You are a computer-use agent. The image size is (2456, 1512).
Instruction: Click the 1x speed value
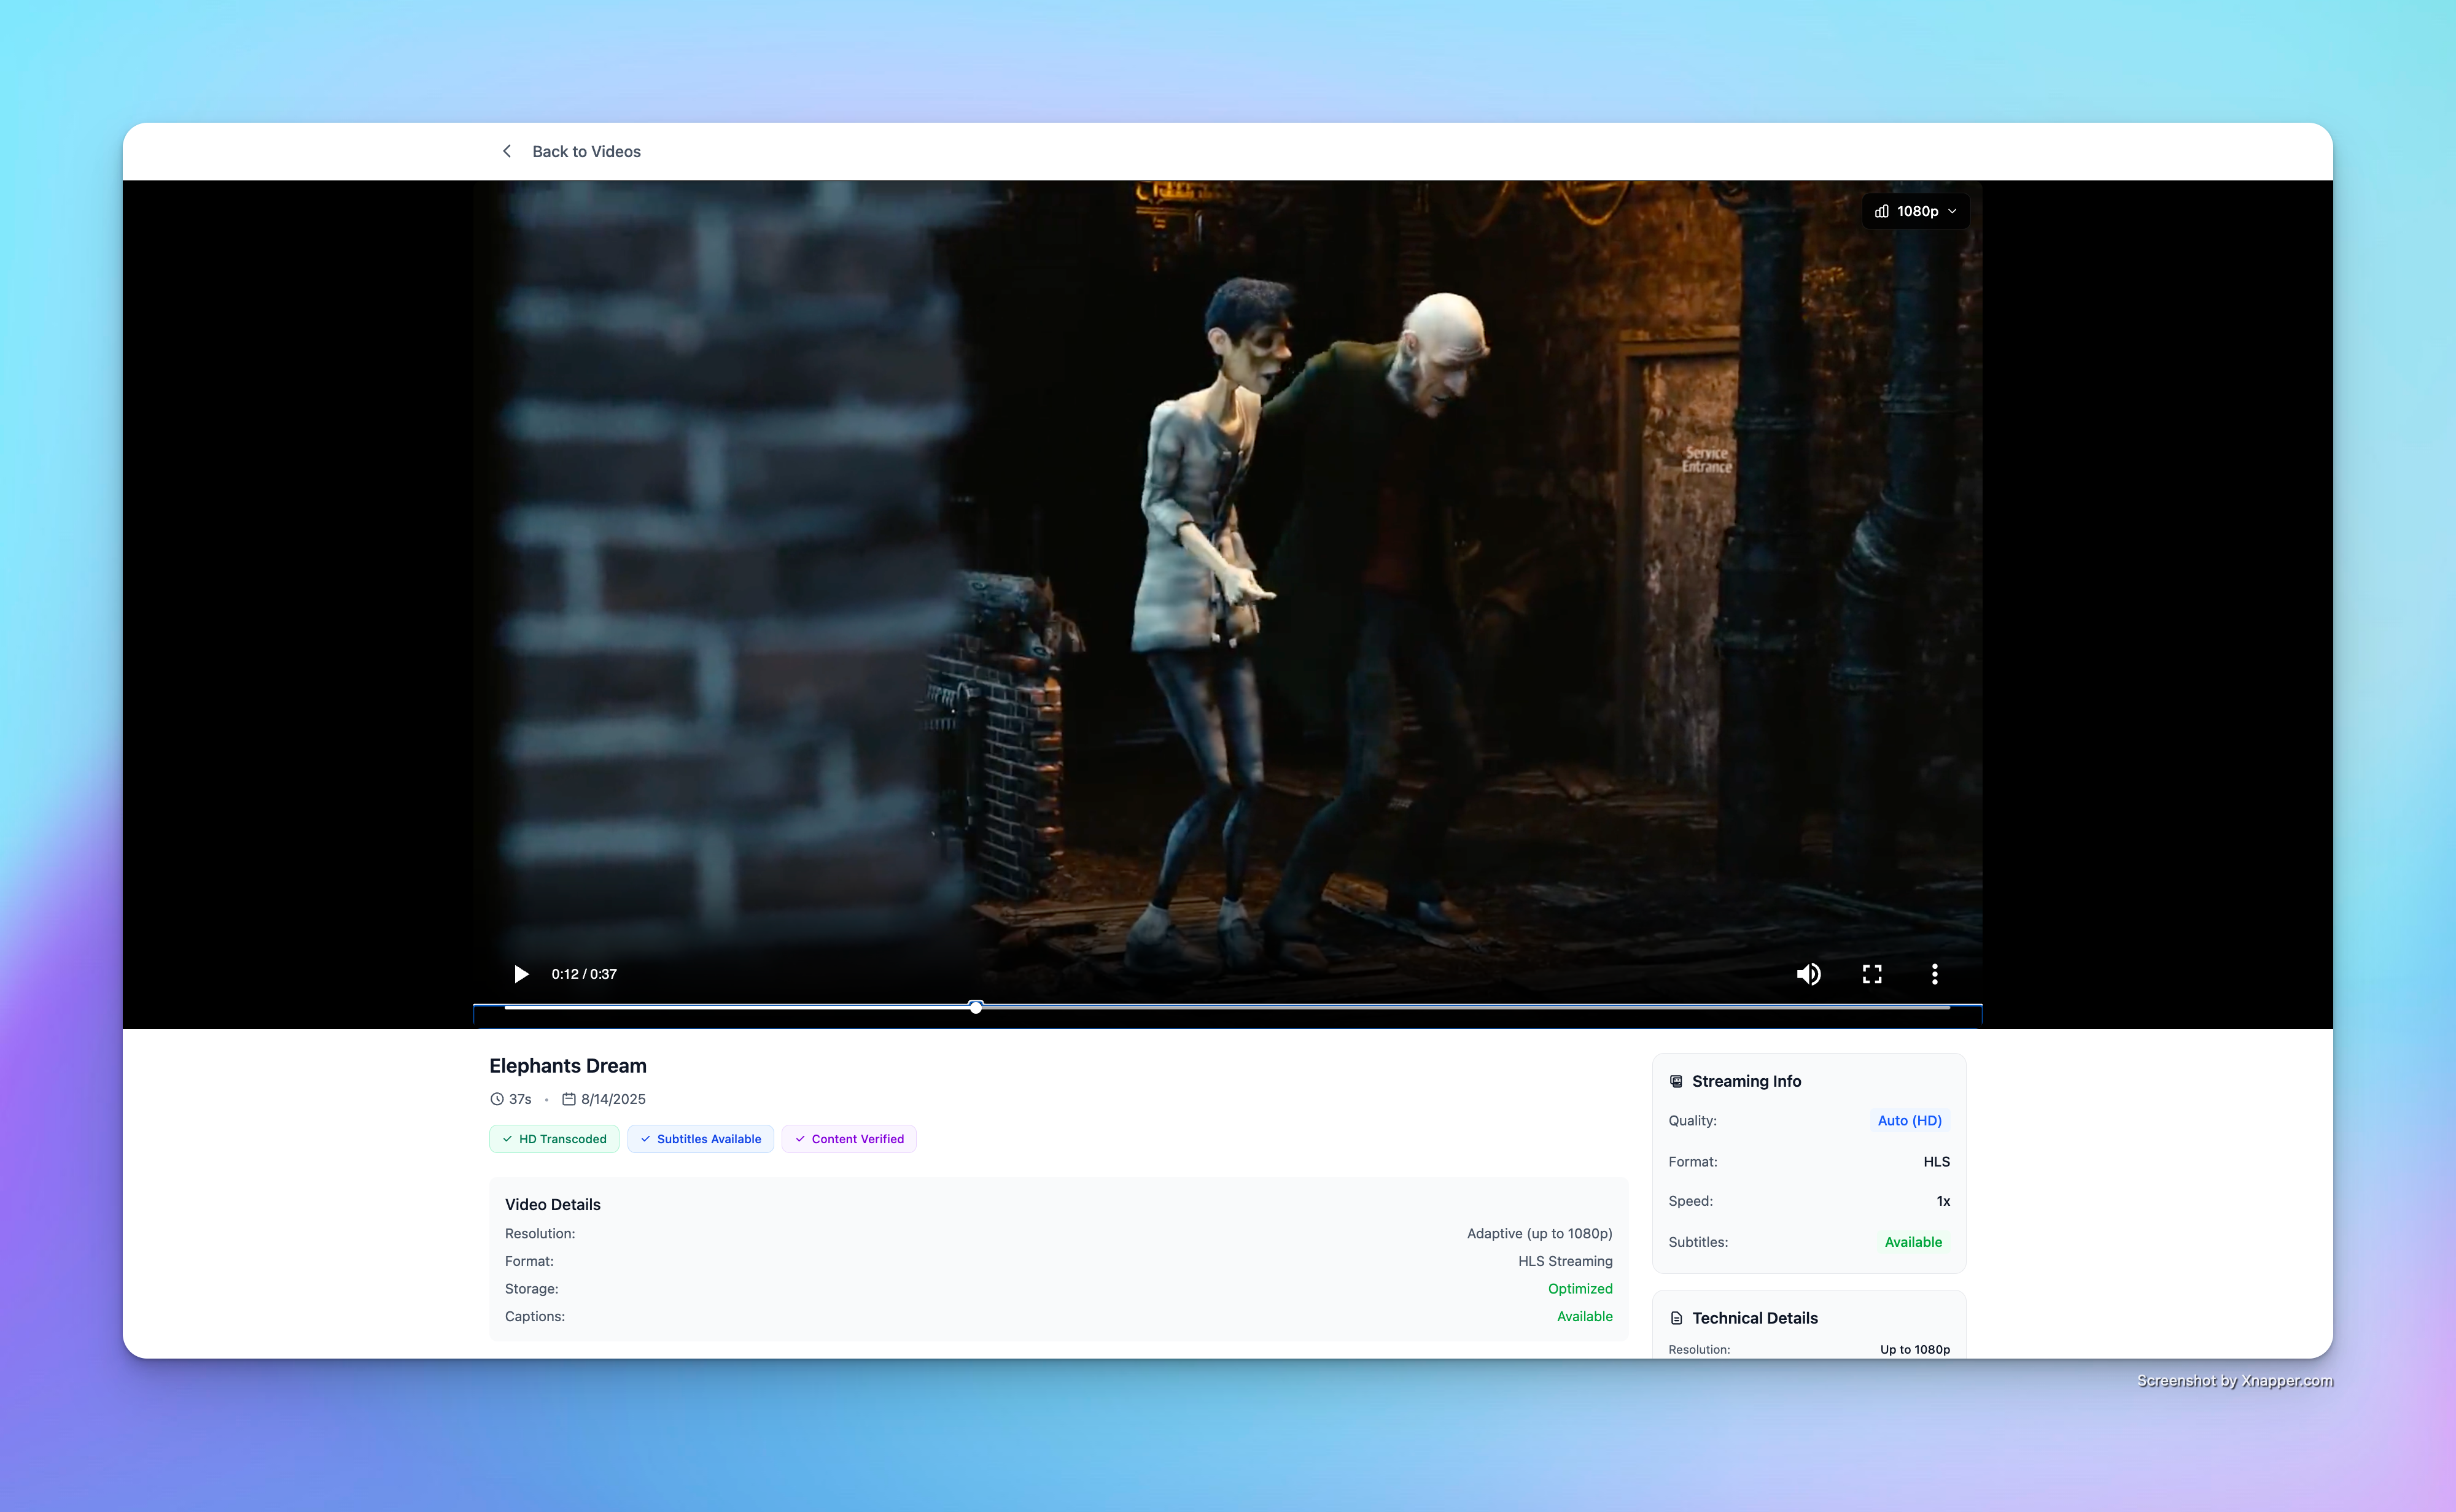[1944, 1201]
